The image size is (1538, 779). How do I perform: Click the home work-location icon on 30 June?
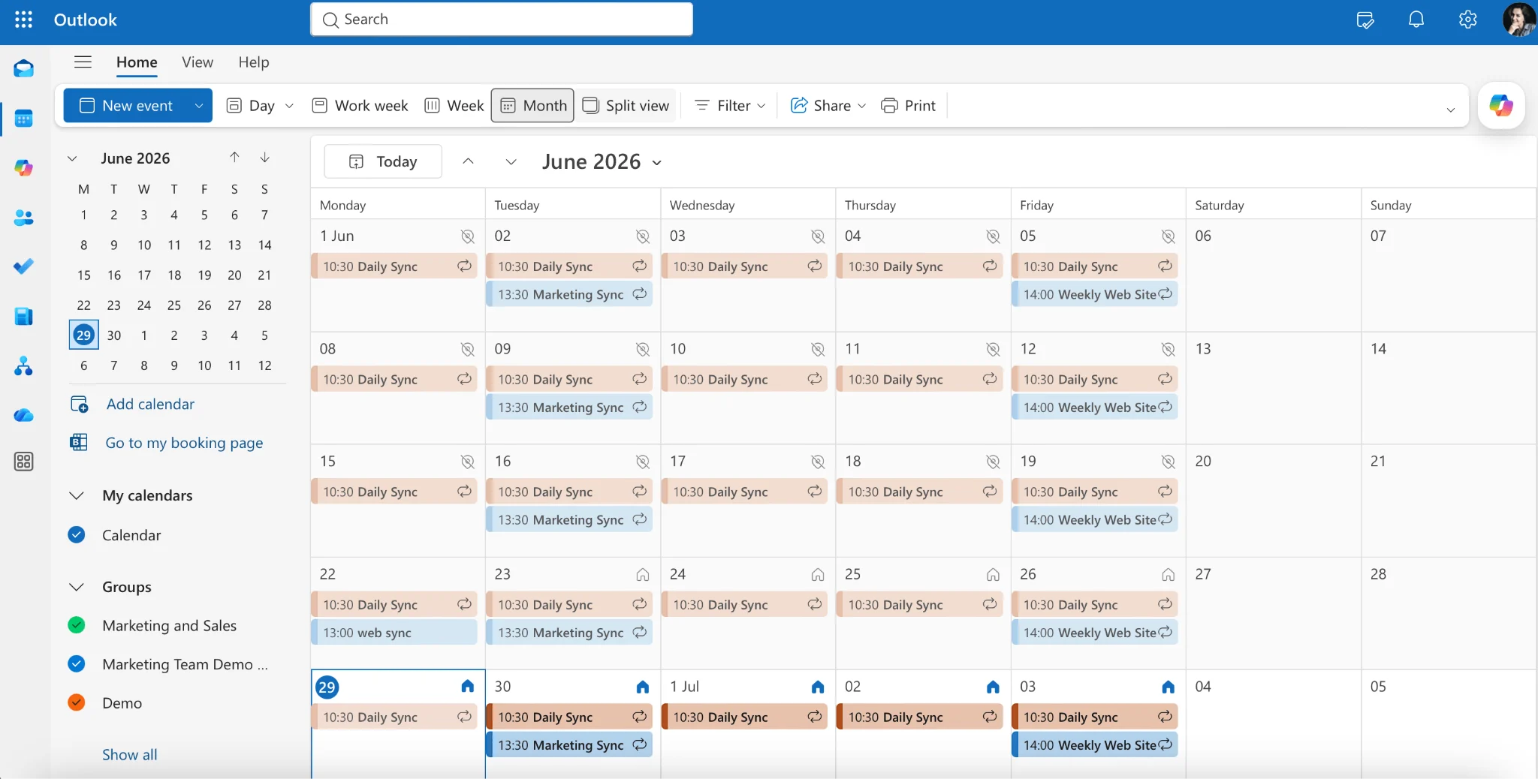pos(642,687)
